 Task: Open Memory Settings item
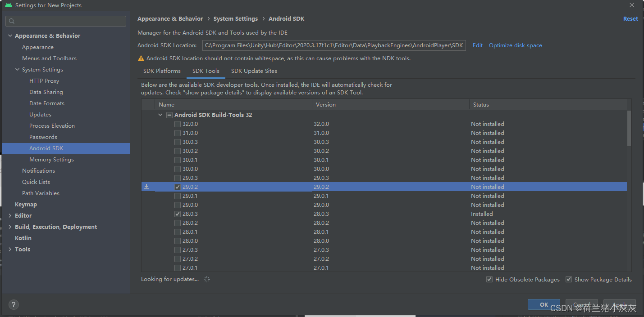tap(51, 160)
